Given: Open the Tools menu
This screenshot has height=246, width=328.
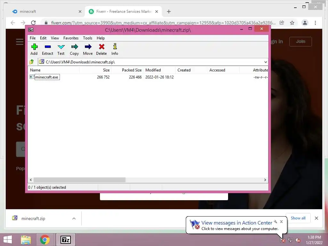Looking at the screenshot, I should [87, 38].
